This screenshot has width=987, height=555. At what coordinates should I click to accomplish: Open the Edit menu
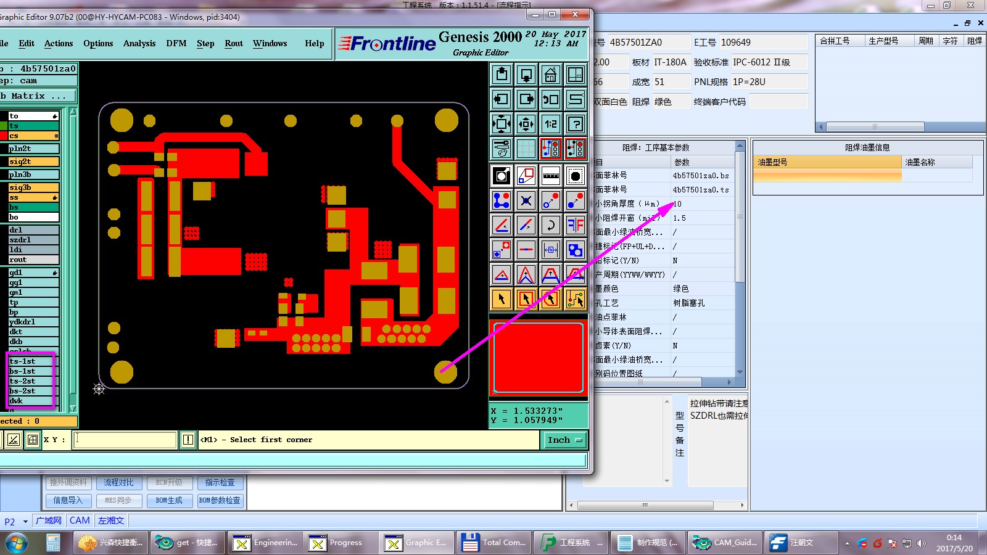[x=27, y=43]
